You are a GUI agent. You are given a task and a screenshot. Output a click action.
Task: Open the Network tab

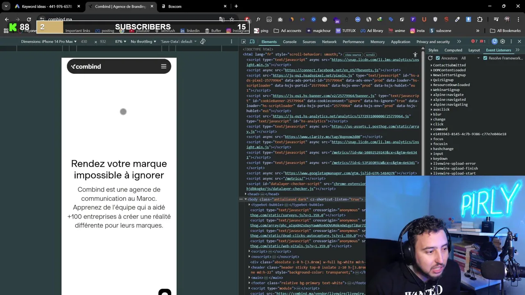329,42
